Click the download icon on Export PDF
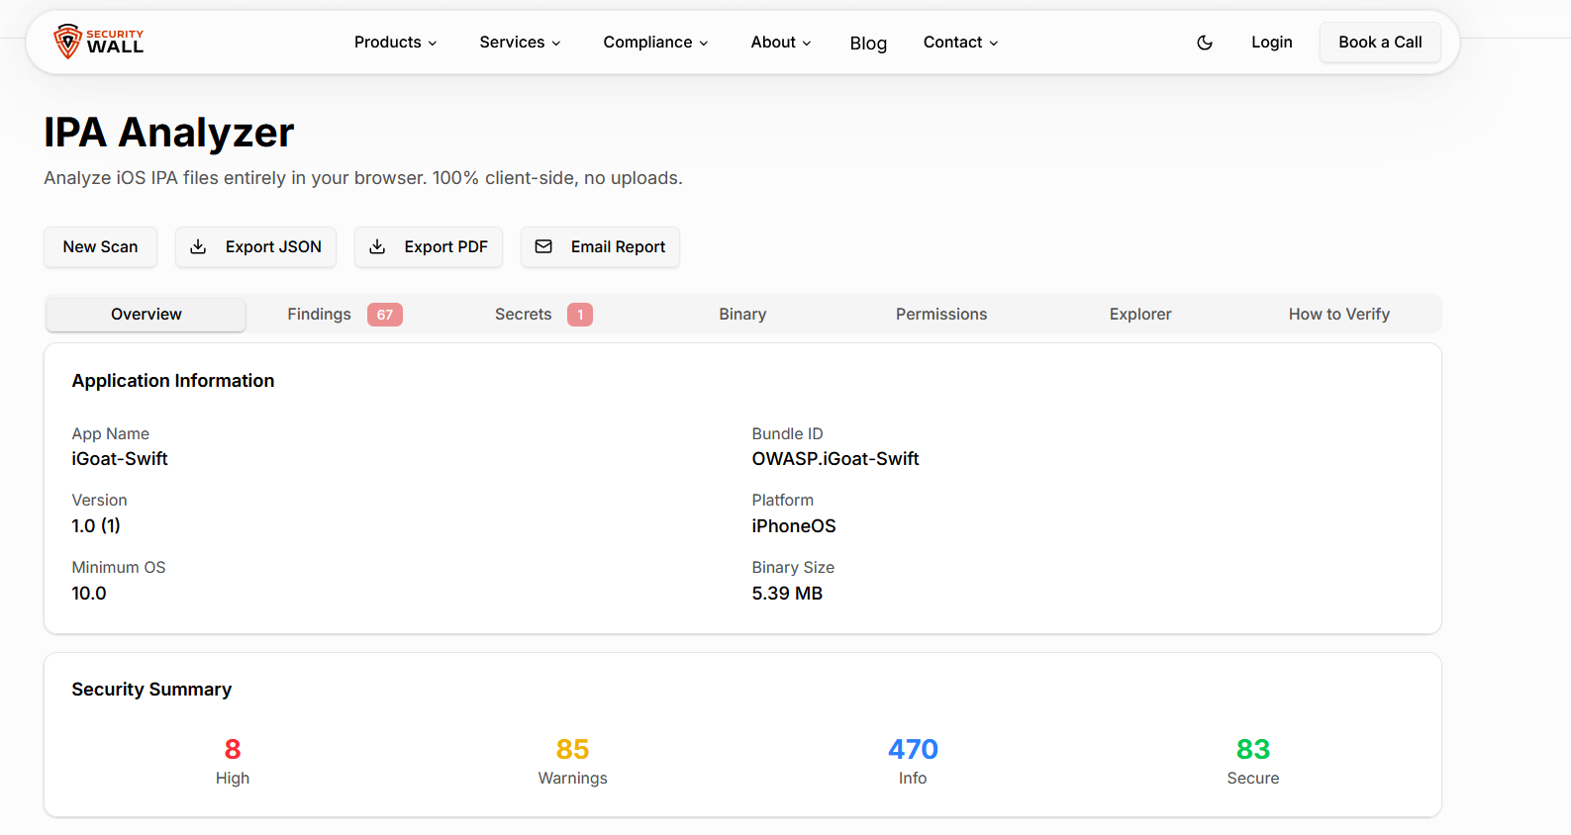The image size is (1571, 835). pyautogui.click(x=377, y=246)
